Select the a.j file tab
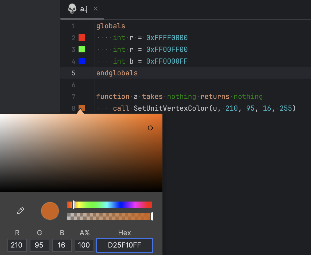Viewport: 311px width, 255px height. [x=84, y=9]
